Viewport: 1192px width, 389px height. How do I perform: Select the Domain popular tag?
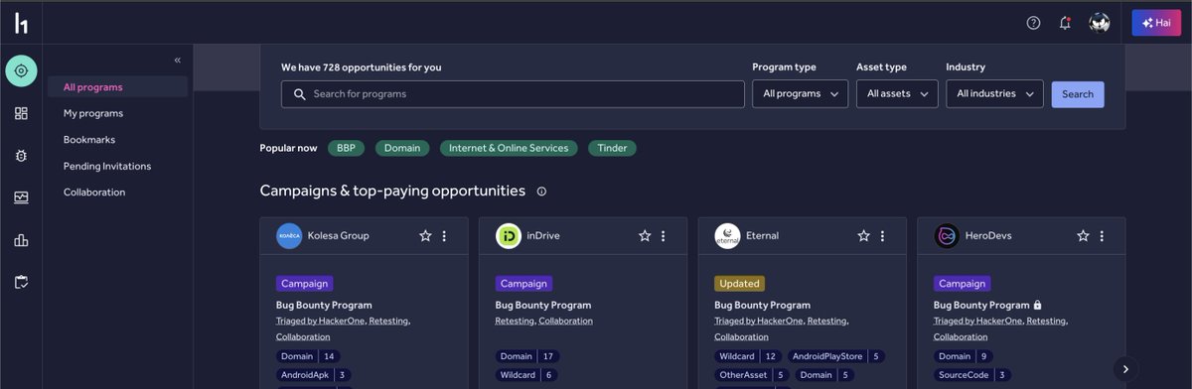tap(402, 148)
